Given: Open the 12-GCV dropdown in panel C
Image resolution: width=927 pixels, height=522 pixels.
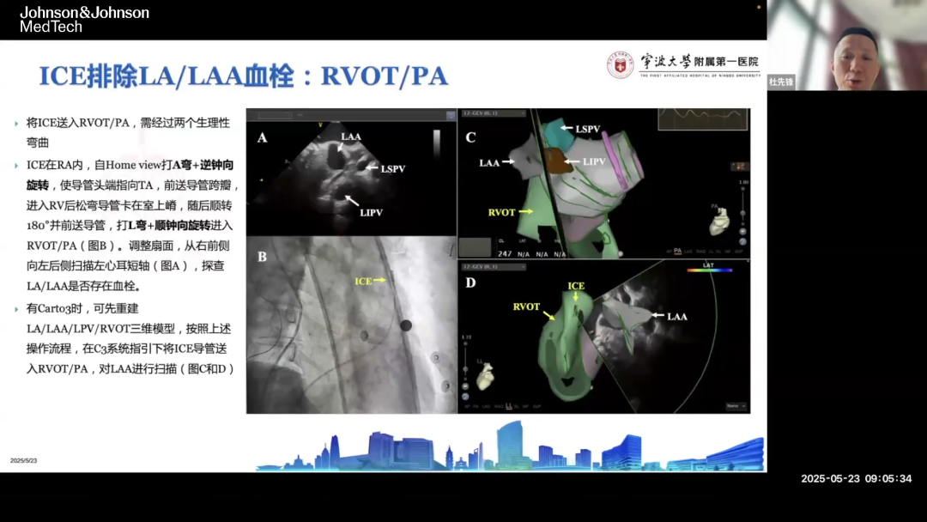Looking at the screenshot, I should tap(494, 113).
